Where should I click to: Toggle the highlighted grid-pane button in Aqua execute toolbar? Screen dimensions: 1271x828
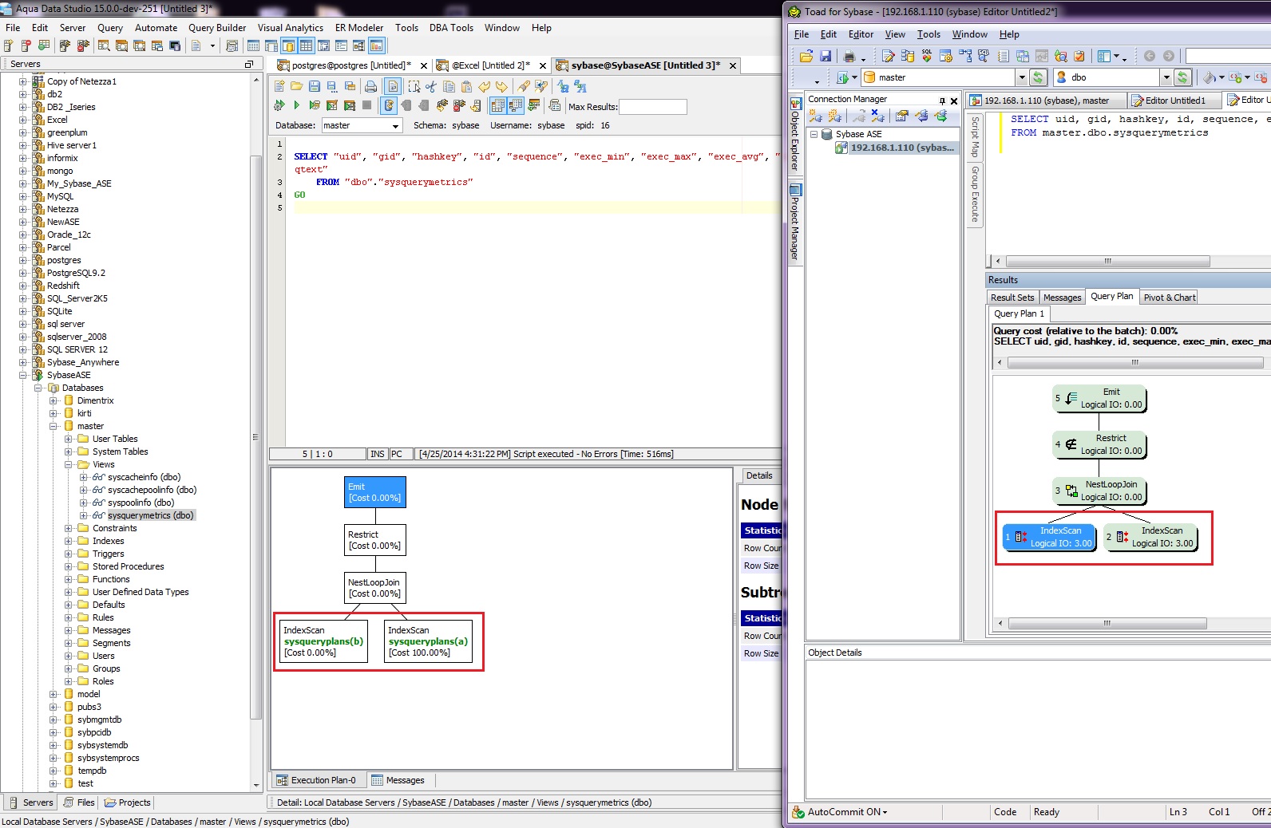pos(497,105)
